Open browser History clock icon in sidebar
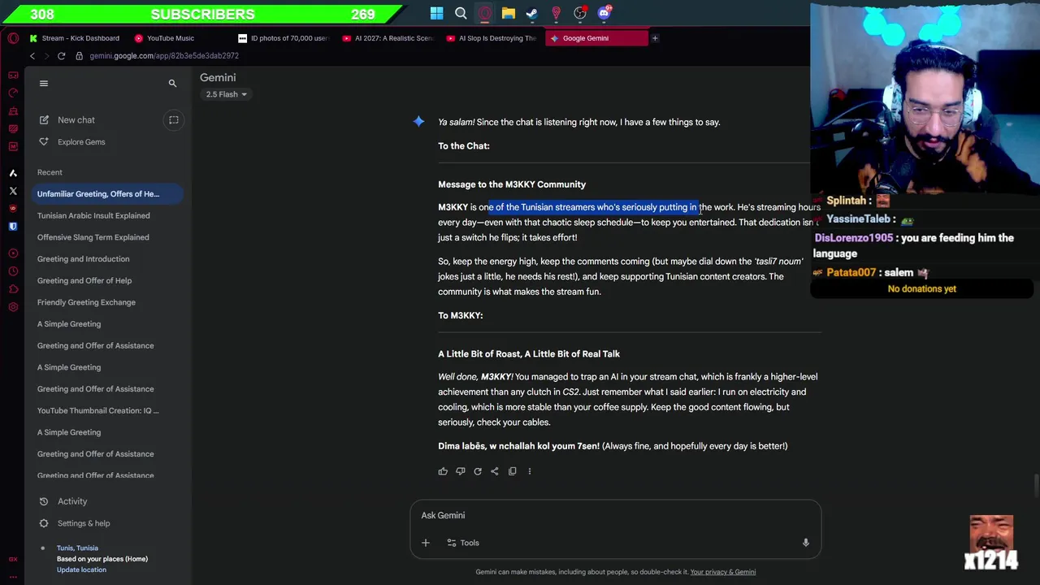 (x=13, y=271)
